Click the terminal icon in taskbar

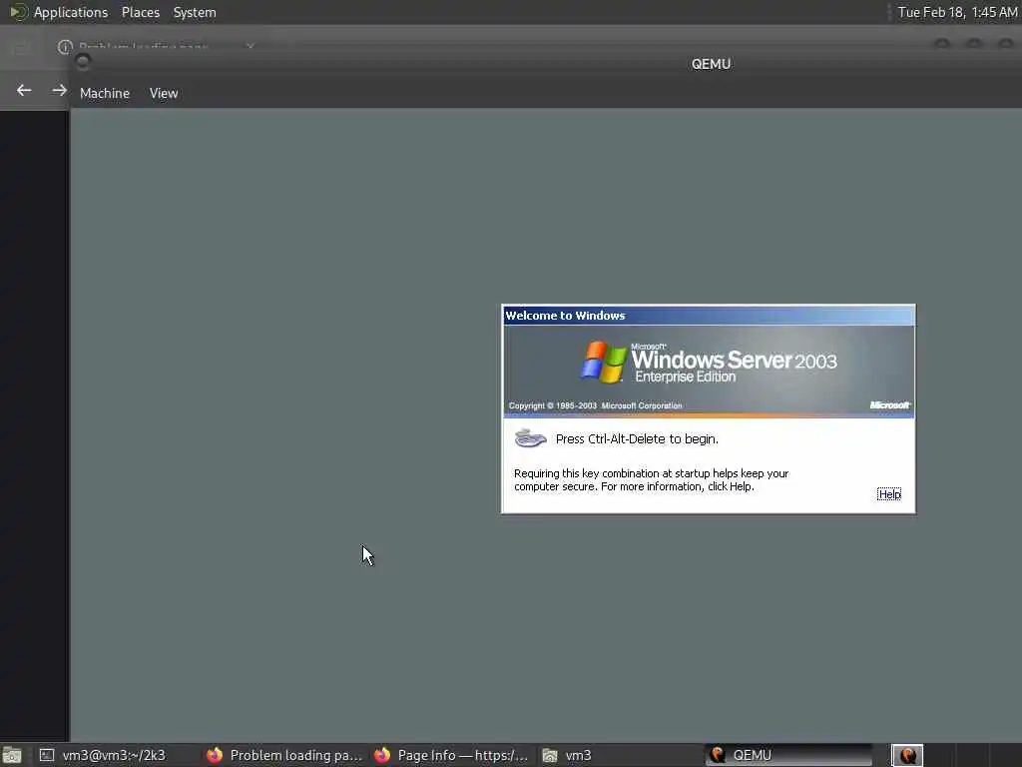(46, 755)
